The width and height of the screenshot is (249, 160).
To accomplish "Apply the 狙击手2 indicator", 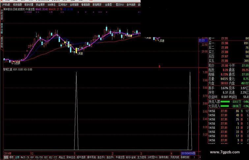I will tap(101, 157).
